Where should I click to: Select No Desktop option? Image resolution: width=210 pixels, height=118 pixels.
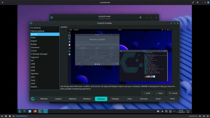45,28
